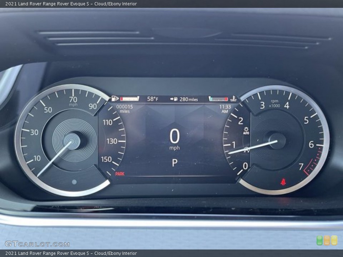Tap the 110 mark on speedometer
Image resolution: width=343 pixels, height=257 pixels.
click(108, 122)
